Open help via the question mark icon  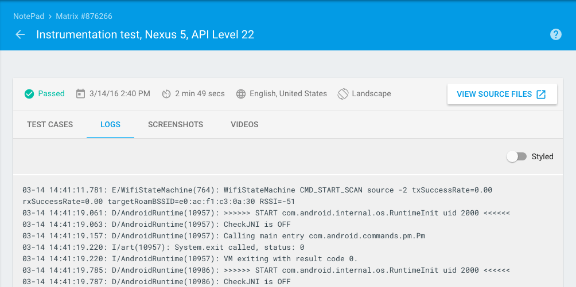pos(555,34)
